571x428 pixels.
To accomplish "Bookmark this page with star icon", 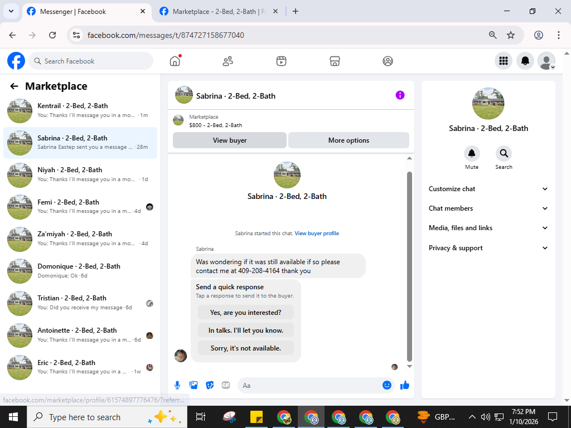I will pos(511,35).
